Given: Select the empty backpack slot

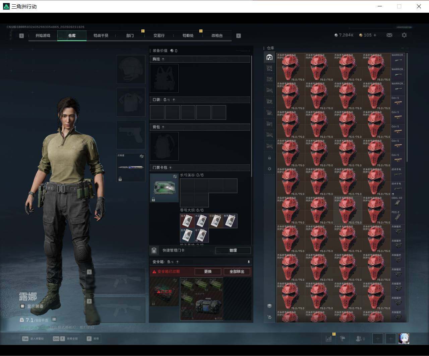Looking at the screenshot, I should tap(164, 146).
